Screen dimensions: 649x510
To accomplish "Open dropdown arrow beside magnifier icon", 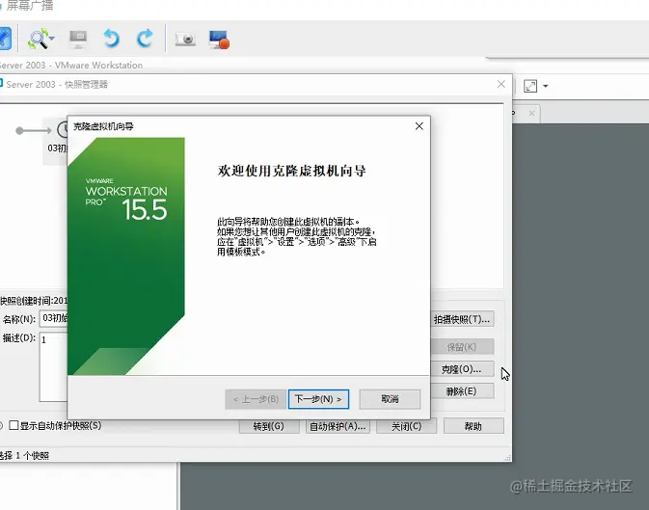I will pos(52,38).
